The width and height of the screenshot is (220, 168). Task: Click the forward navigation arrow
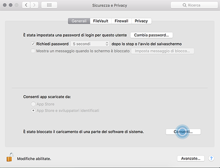pyautogui.click(x=34, y=5)
